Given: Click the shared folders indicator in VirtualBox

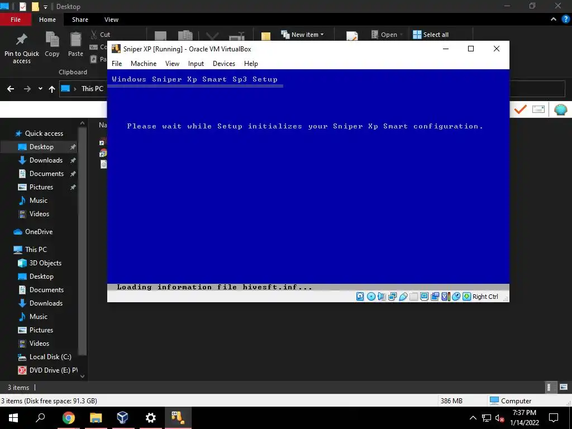Looking at the screenshot, I should [414, 297].
